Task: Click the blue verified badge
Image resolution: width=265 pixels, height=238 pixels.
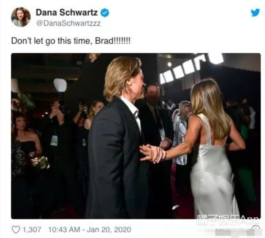Action: click(x=105, y=13)
